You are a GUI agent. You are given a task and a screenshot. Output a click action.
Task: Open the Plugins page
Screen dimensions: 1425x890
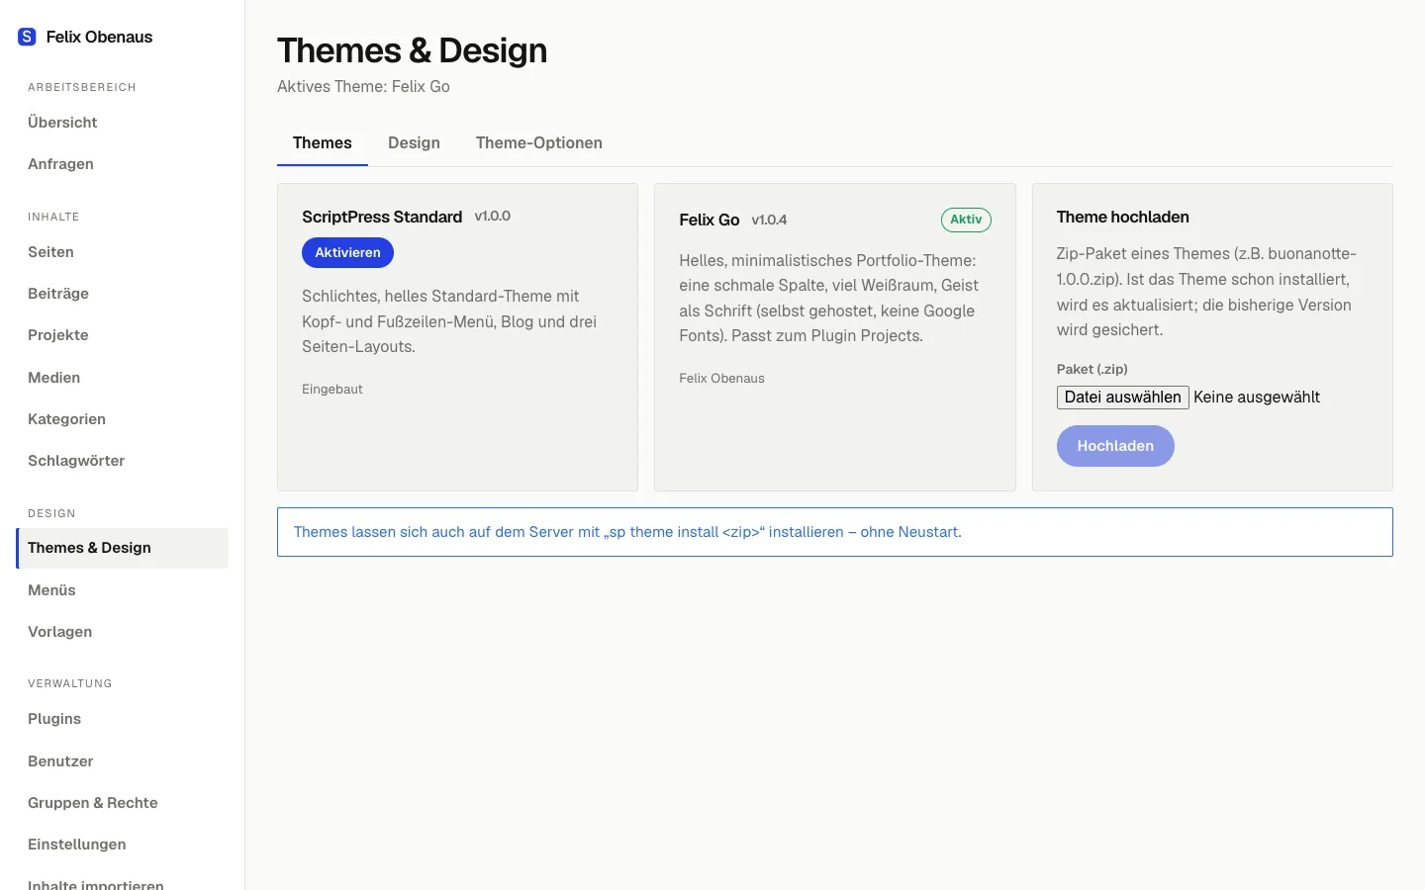pyautogui.click(x=122, y=719)
